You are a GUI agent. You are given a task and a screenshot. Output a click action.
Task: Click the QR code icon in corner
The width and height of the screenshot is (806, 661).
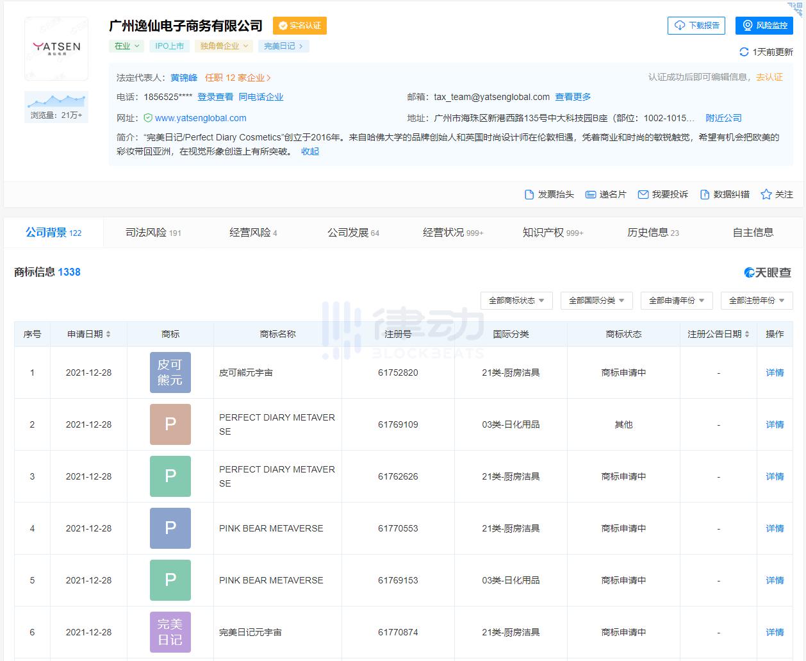coord(796,8)
